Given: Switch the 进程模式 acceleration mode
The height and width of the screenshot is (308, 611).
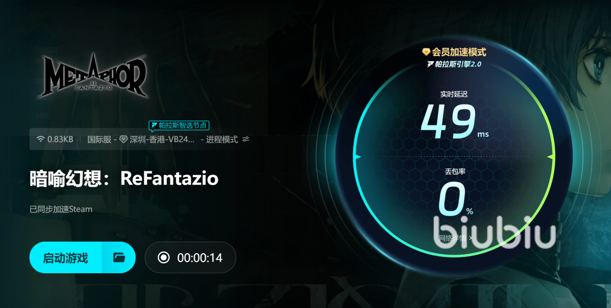Looking at the screenshot, I should pyautogui.click(x=222, y=139).
